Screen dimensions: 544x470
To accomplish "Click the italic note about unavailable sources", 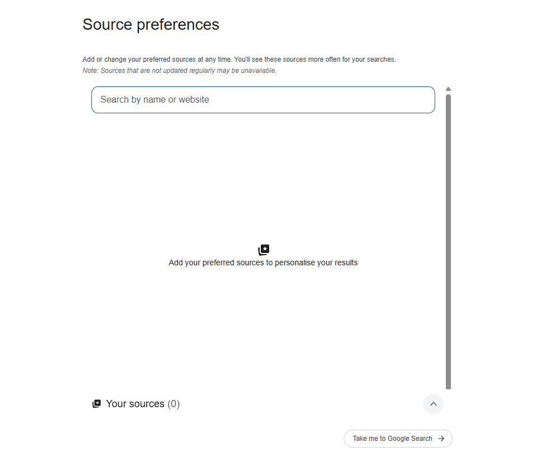I will click(179, 71).
